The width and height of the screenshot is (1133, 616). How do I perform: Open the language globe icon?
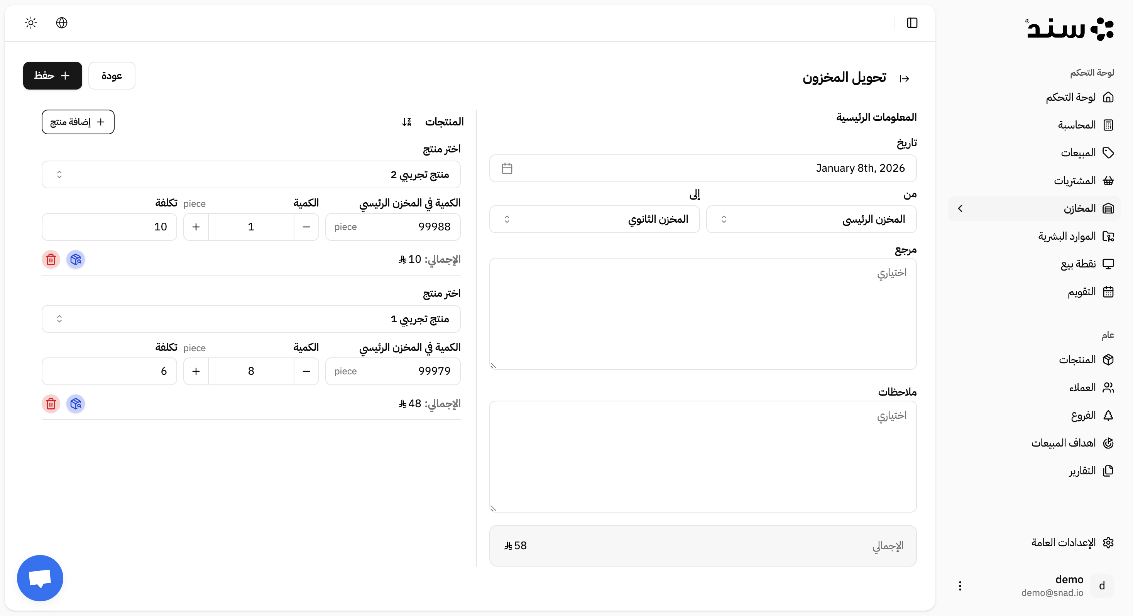(x=62, y=23)
